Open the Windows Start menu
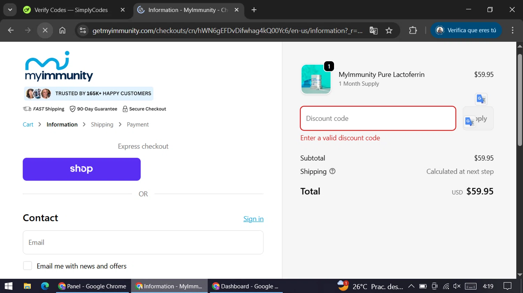Viewport: 523px width, 293px height. click(9, 286)
